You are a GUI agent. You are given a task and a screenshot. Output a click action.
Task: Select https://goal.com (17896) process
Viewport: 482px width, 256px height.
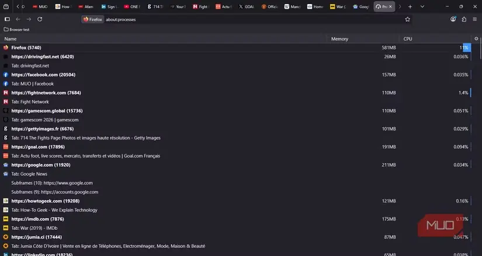pyautogui.click(x=237, y=147)
